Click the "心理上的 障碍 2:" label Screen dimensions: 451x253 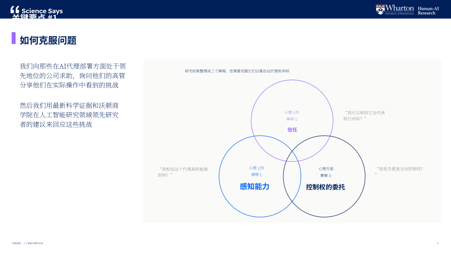point(292,115)
